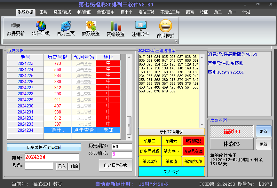Click the 验证 column header
Screen dimensions: 277x188
click(x=108, y=57)
